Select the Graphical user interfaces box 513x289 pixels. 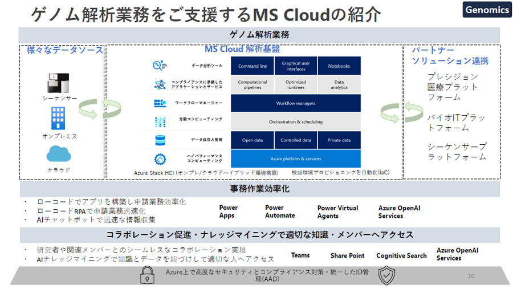pyautogui.click(x=296, y=66)
